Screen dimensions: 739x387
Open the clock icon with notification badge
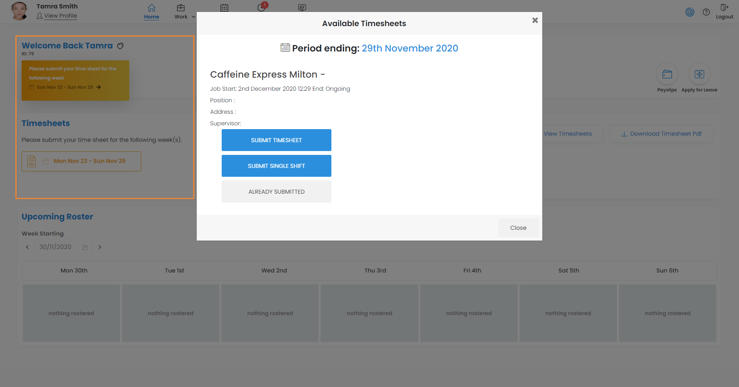(262, 8)
